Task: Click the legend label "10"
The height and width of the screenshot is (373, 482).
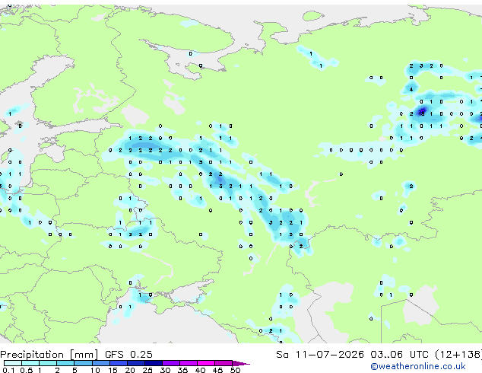Action: tap(95, 370)
